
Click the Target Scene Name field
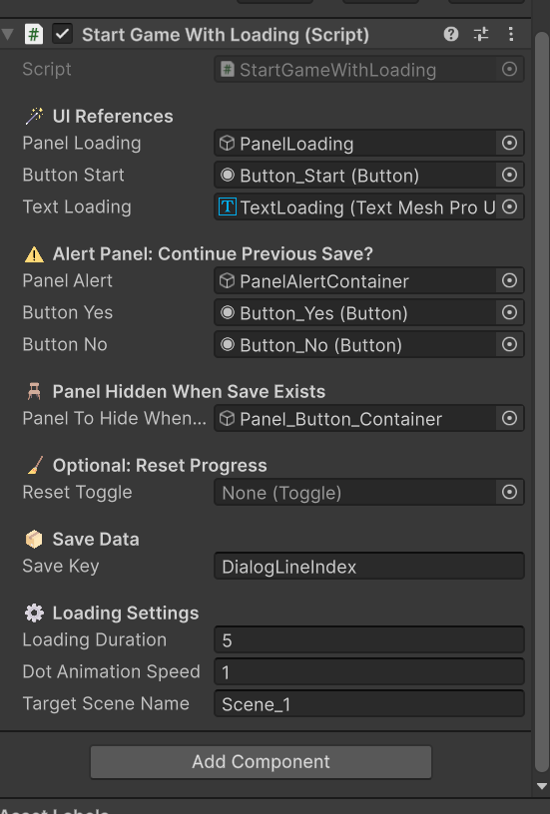point(369,704)
